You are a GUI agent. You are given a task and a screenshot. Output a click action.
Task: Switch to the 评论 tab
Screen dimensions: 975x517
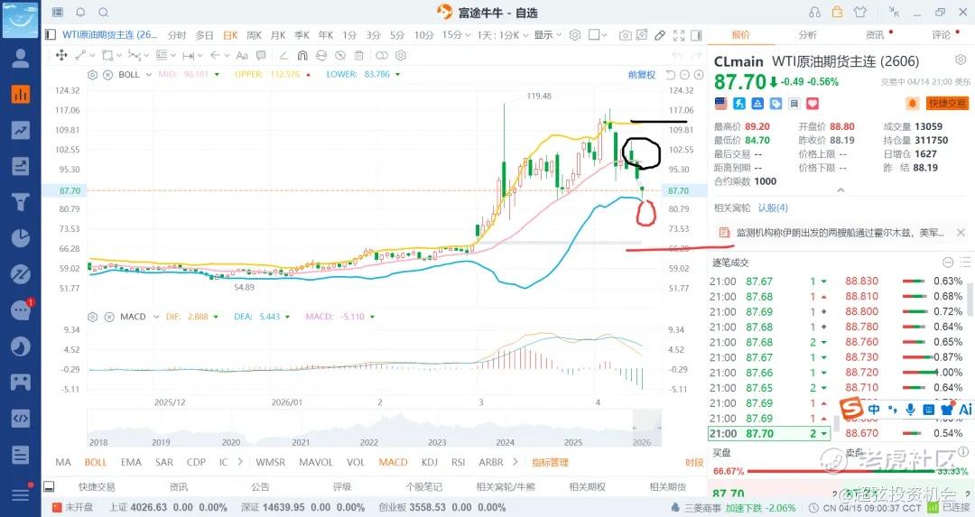click(942, 35)
